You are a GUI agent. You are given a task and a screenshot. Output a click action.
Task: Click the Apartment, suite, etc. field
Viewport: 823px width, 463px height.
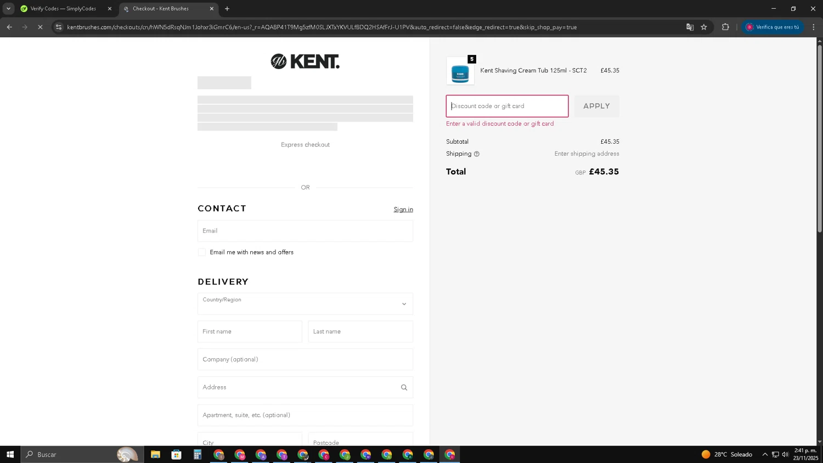click(305, 415)
